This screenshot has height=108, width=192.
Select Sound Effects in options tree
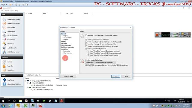click(67, 38)
